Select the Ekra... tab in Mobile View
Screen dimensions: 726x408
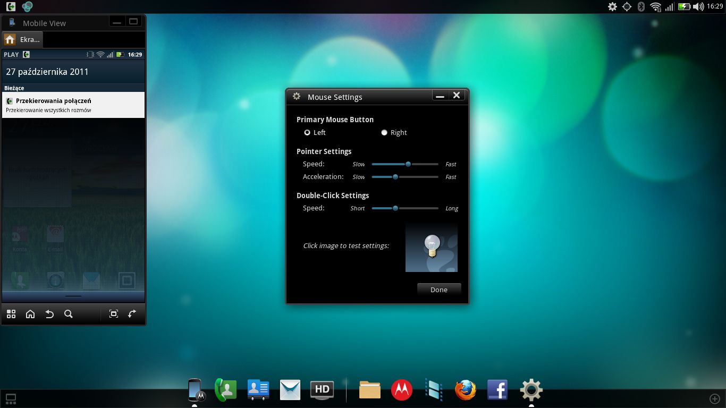click(x=23, y=40)
